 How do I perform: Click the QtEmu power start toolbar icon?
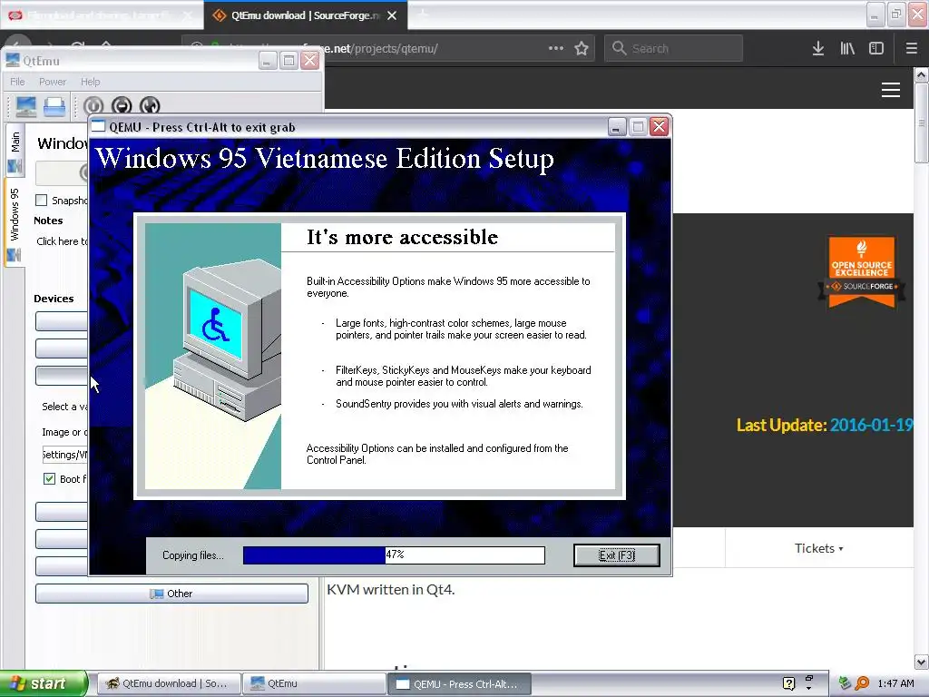click(x=93, y=105)
